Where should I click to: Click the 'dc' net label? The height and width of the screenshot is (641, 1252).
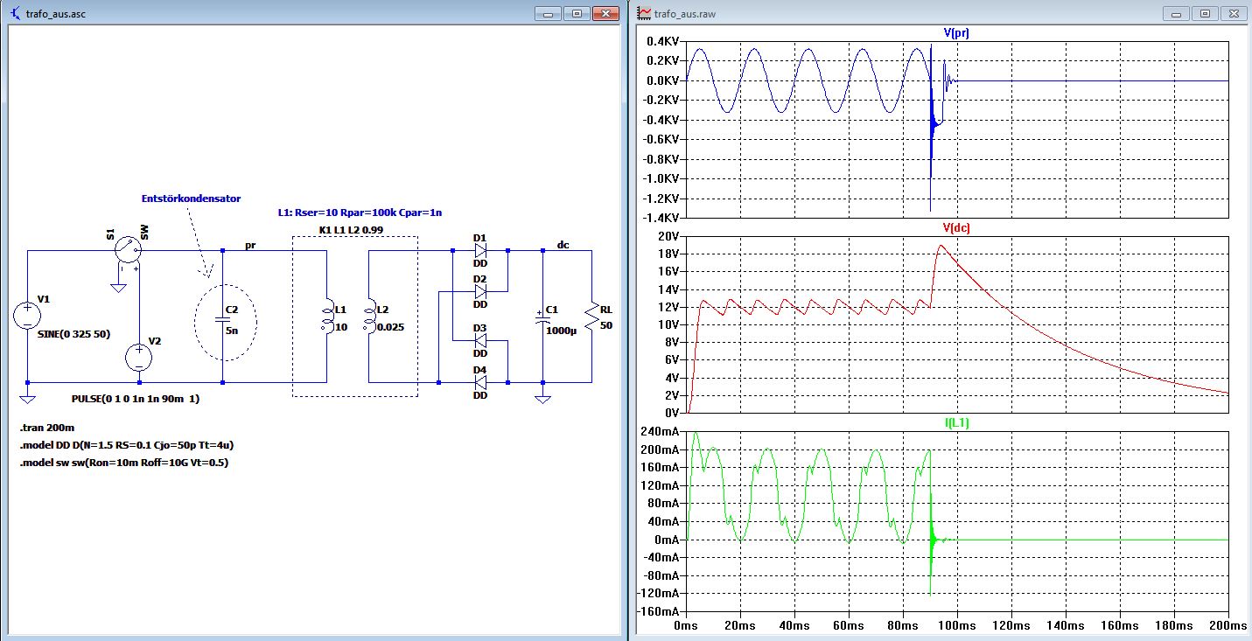coord(563,245)
